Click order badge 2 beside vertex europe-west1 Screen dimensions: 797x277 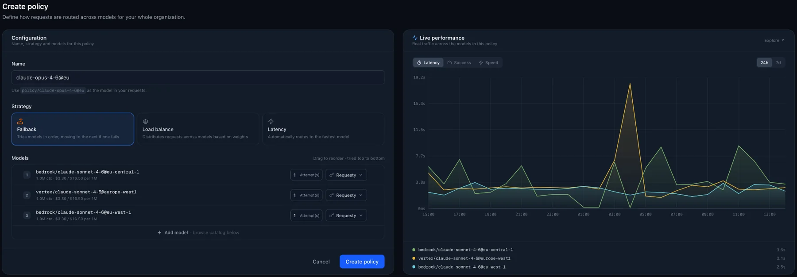click(27, 195)
